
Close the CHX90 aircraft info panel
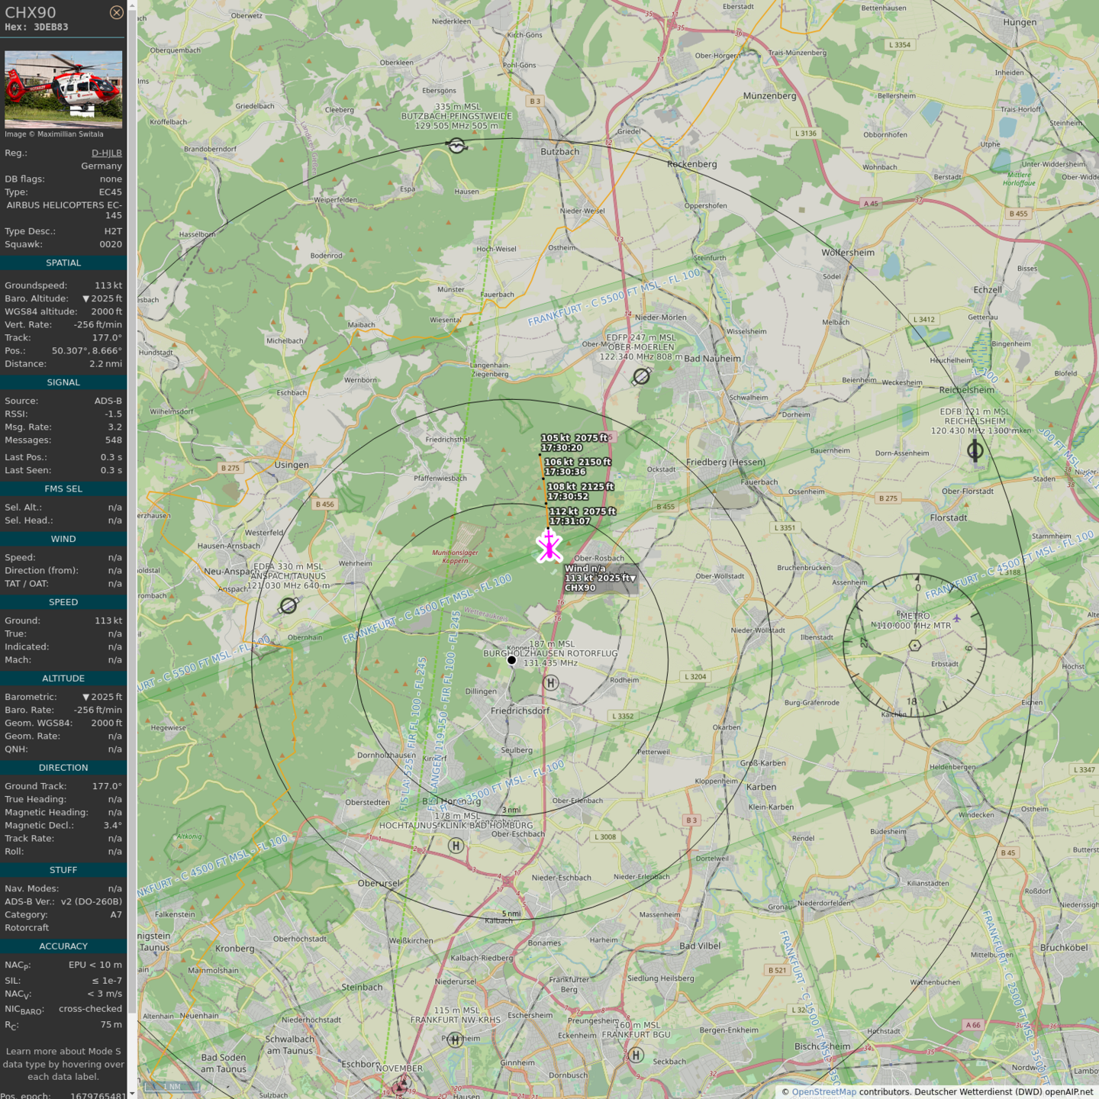[x=116, y=12]
